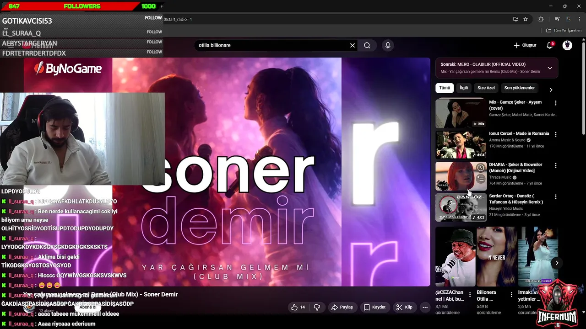Viewport: 586px width, 329px height.
Task: Open browser three-dot menu
Action: pos(579,19)
